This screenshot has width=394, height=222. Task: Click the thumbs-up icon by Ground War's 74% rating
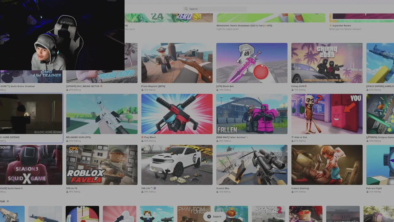217,192
